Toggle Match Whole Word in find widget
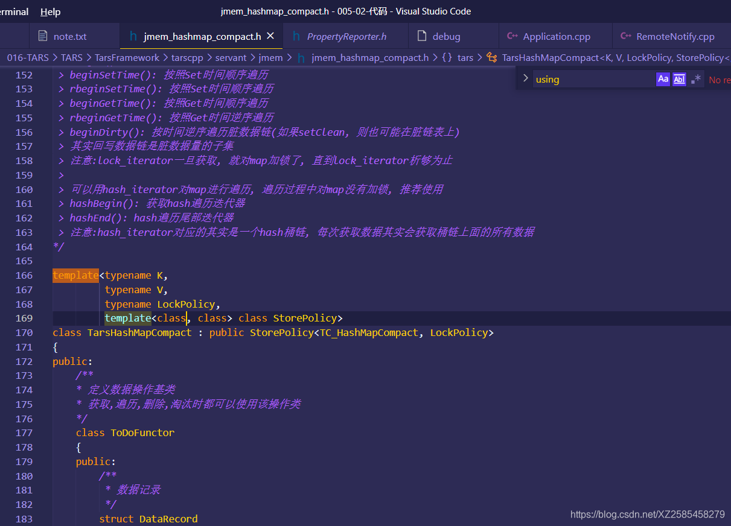 (x=680, y=79)
